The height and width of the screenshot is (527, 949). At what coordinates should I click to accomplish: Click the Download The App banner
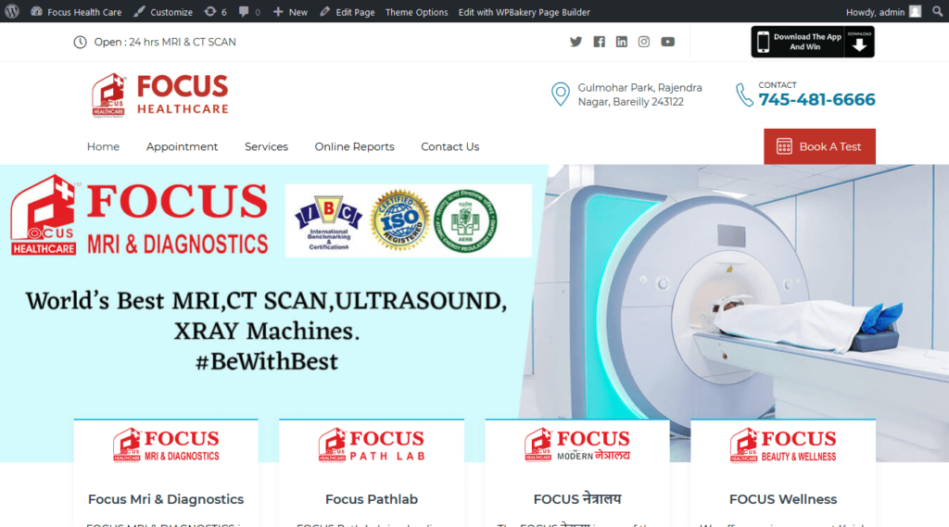click(x=812, y=42)
